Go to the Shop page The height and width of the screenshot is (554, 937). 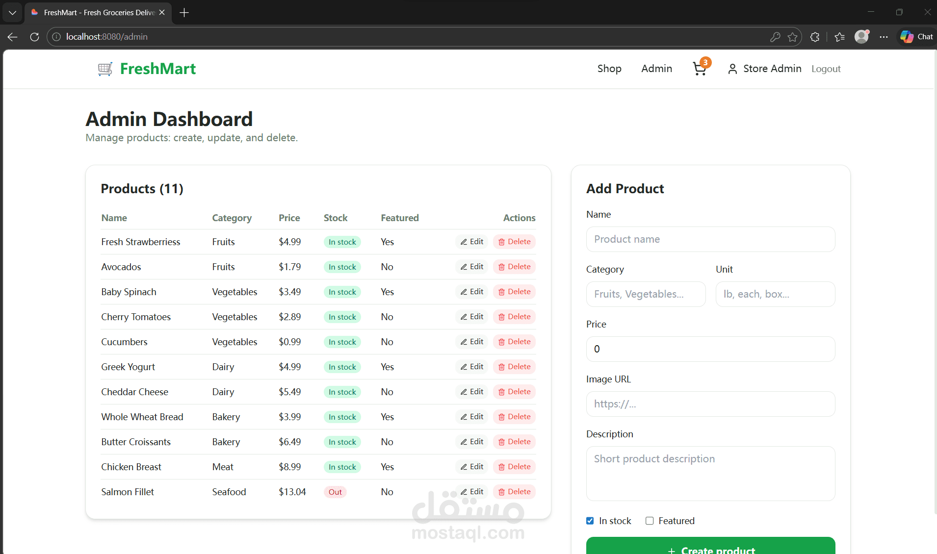point(609,69)
